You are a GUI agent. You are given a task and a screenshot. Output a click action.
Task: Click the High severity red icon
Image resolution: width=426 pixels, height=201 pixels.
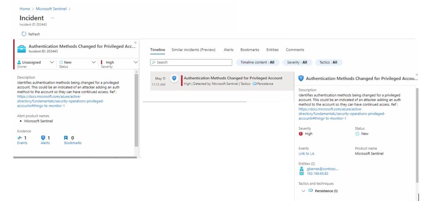point(300,134)
